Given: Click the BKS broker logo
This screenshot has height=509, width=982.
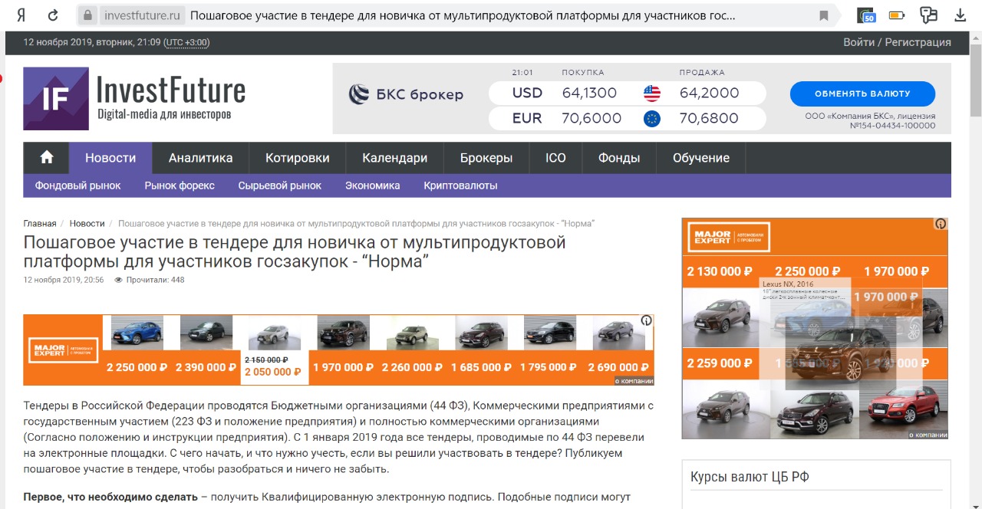Looking at the screenshot, I should pos(406,95).
